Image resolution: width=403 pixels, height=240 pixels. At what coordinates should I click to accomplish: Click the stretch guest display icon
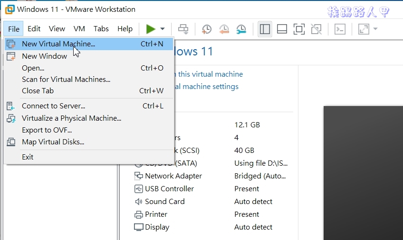coord(364,29)
